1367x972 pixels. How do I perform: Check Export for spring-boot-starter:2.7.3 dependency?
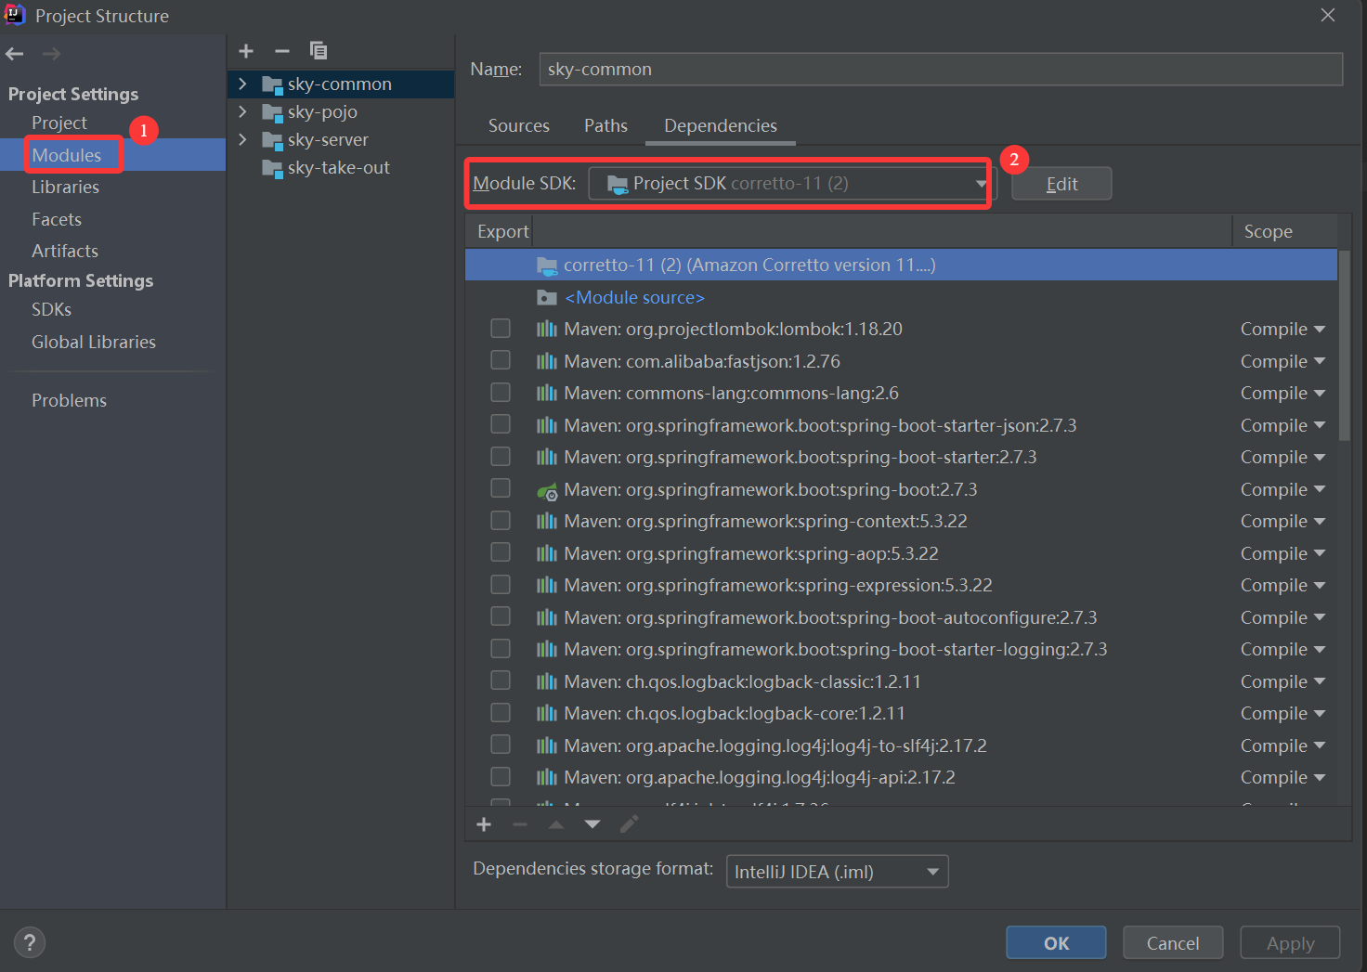pyautogui.click(x=501, y=456)
